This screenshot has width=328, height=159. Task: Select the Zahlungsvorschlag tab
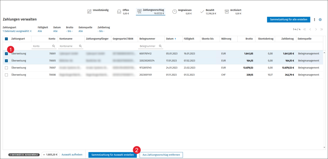coord(151,12)
